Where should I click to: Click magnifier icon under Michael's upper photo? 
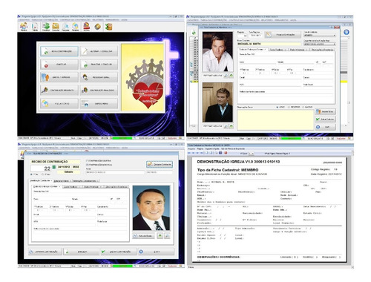pos(226,76)
